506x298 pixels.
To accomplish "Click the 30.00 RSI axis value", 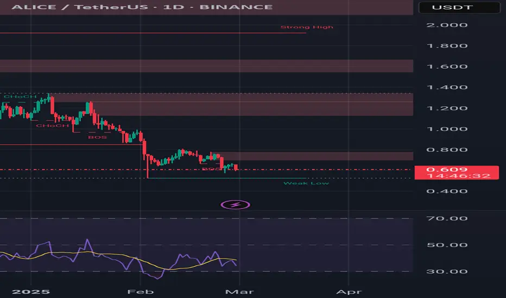I will 447,271.
